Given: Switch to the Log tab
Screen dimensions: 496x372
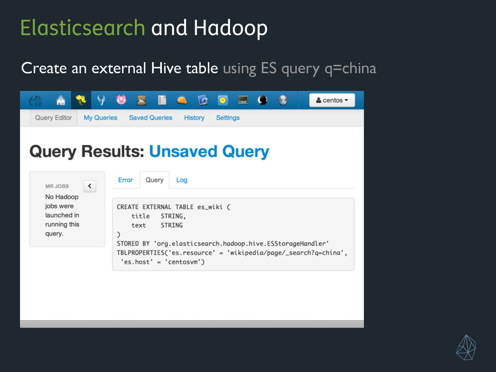Looking at the screenshot, I should (182, 180).
